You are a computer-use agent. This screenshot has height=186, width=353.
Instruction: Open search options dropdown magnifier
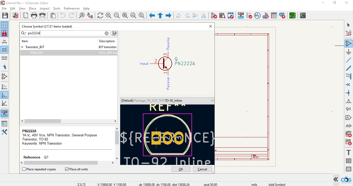[24, 33]
